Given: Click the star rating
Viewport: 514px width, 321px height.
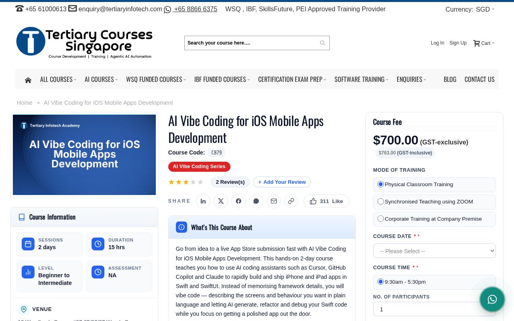Looking at the screenshot, I should [x=186, y=182].
